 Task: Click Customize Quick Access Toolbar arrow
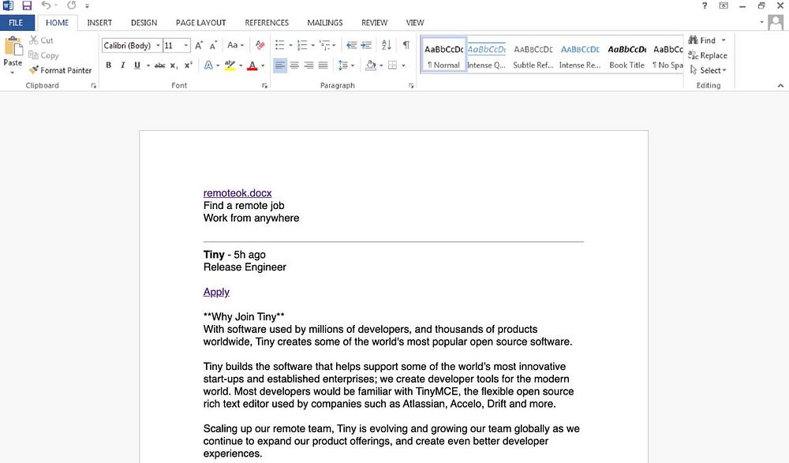(87, 6)
